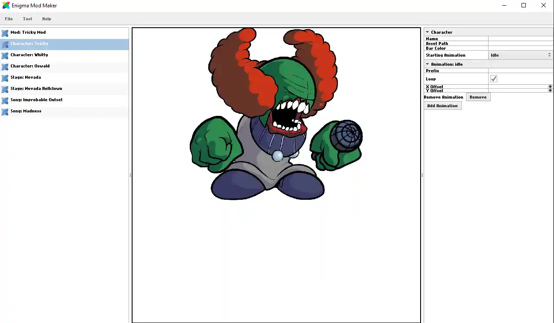Click the X Offset stepper arrows
This screenshot has height=323, width=554.
(x=550, y=87)
